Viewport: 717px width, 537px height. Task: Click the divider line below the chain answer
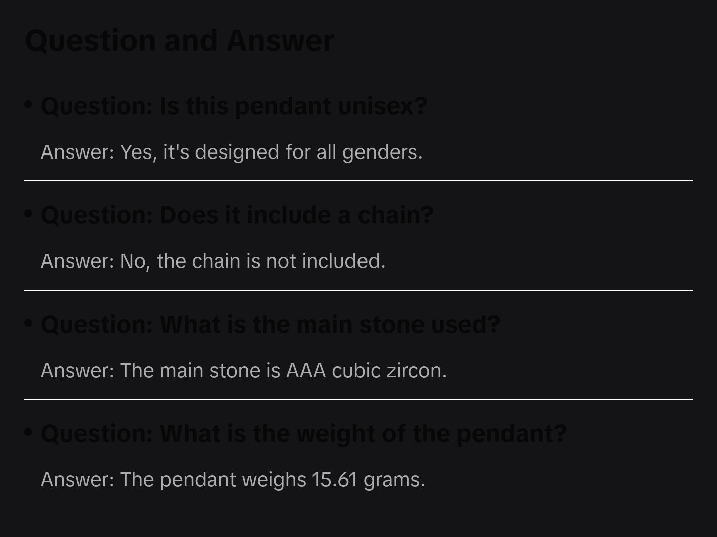click(x=358, y=290)
